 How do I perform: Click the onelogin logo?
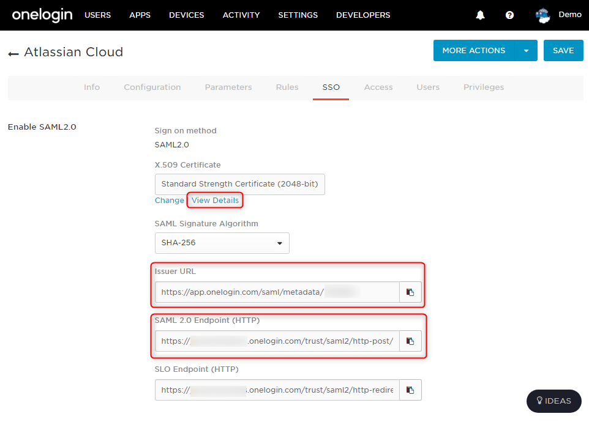coord(42,15)
